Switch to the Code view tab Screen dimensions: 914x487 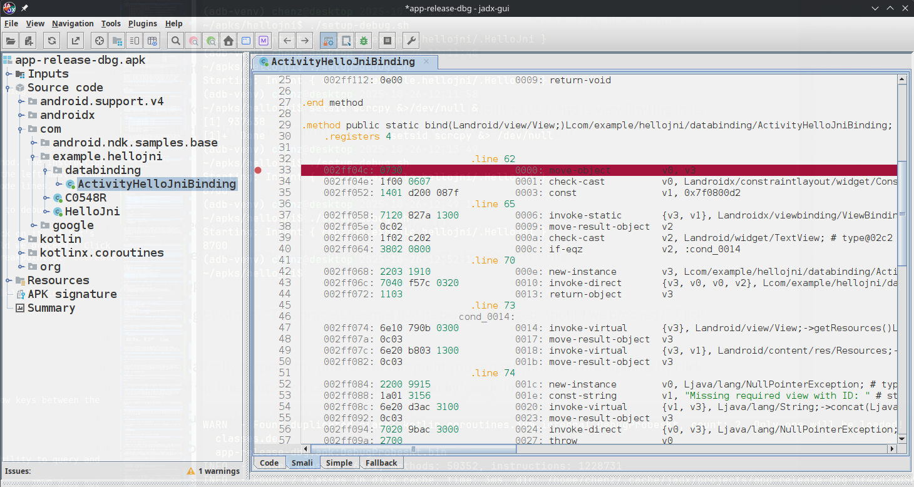pyautogui.click(x=269, y=463)
